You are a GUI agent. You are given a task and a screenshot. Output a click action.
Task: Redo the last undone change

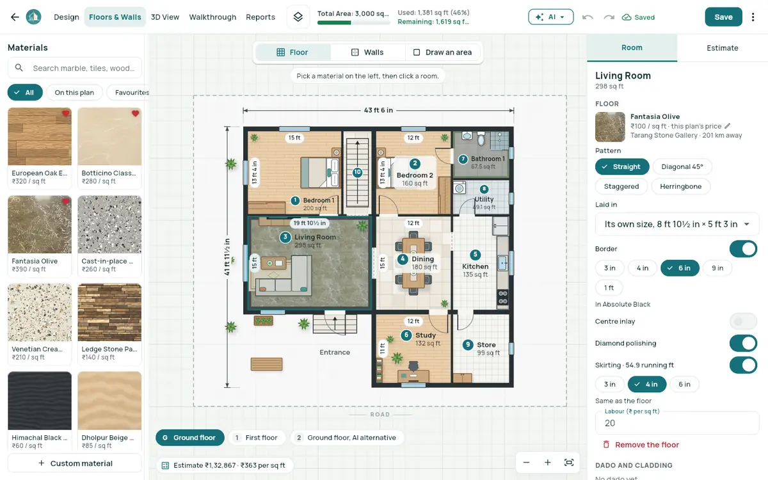(609, 17)
